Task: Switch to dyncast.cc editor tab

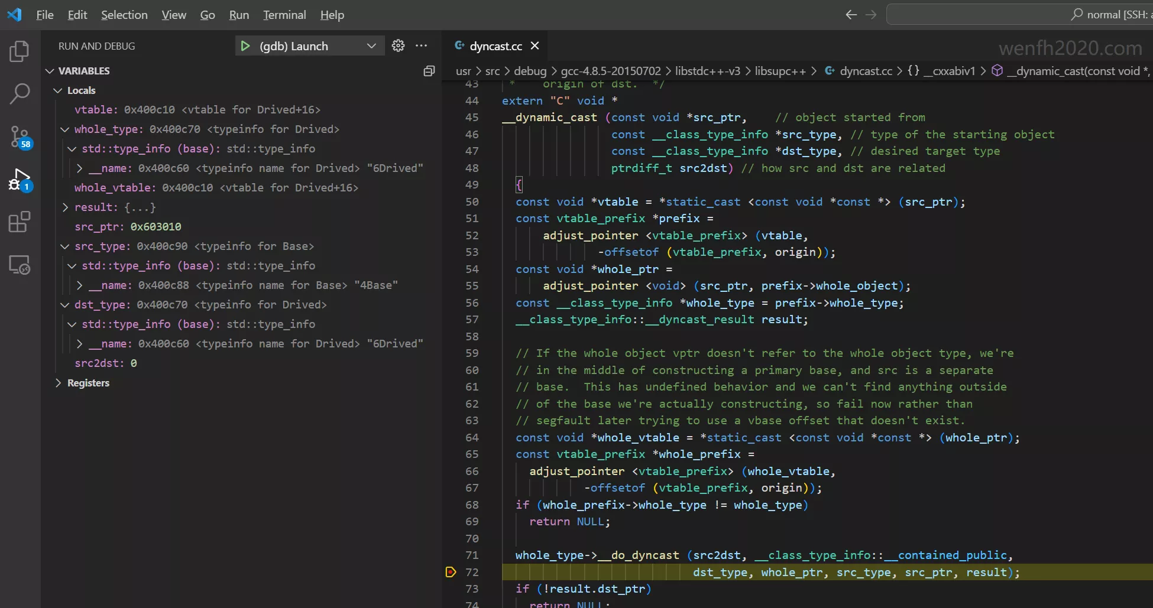Action: (495, 46)
